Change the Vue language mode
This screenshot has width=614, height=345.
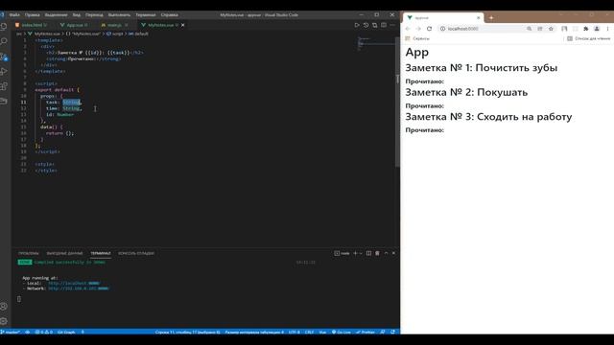(322, 333)
